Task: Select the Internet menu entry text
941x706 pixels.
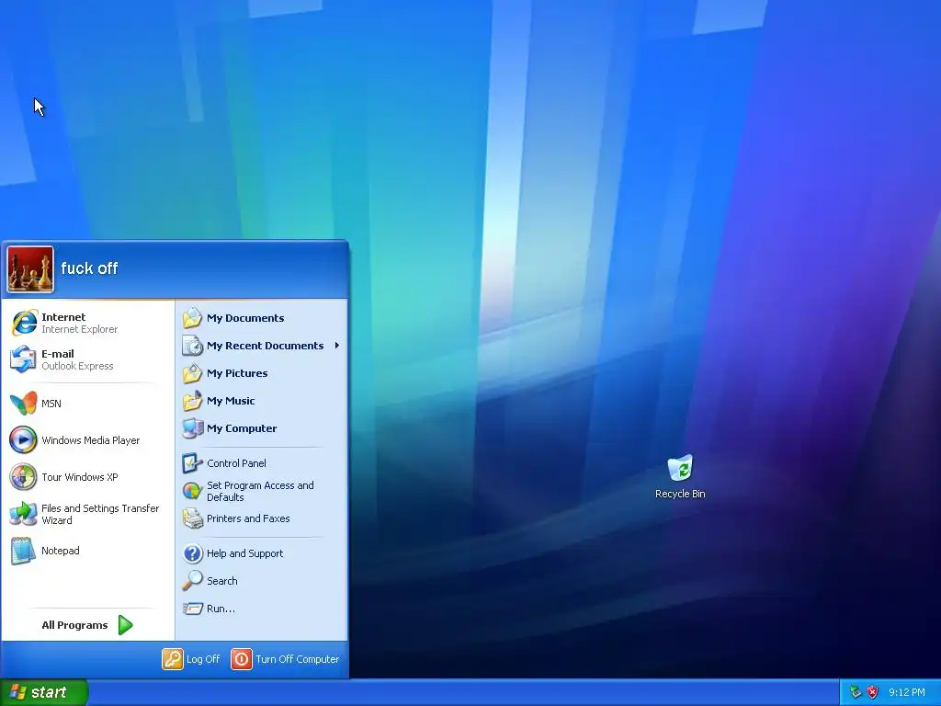Action: (x=63, y=317)
